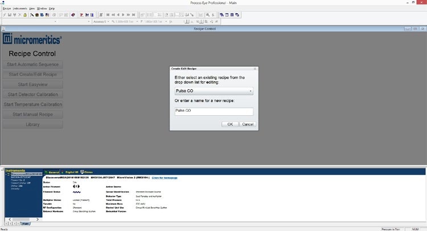
Task: Click the X delete icon in toolbar
Action: (x=20, y=15)
